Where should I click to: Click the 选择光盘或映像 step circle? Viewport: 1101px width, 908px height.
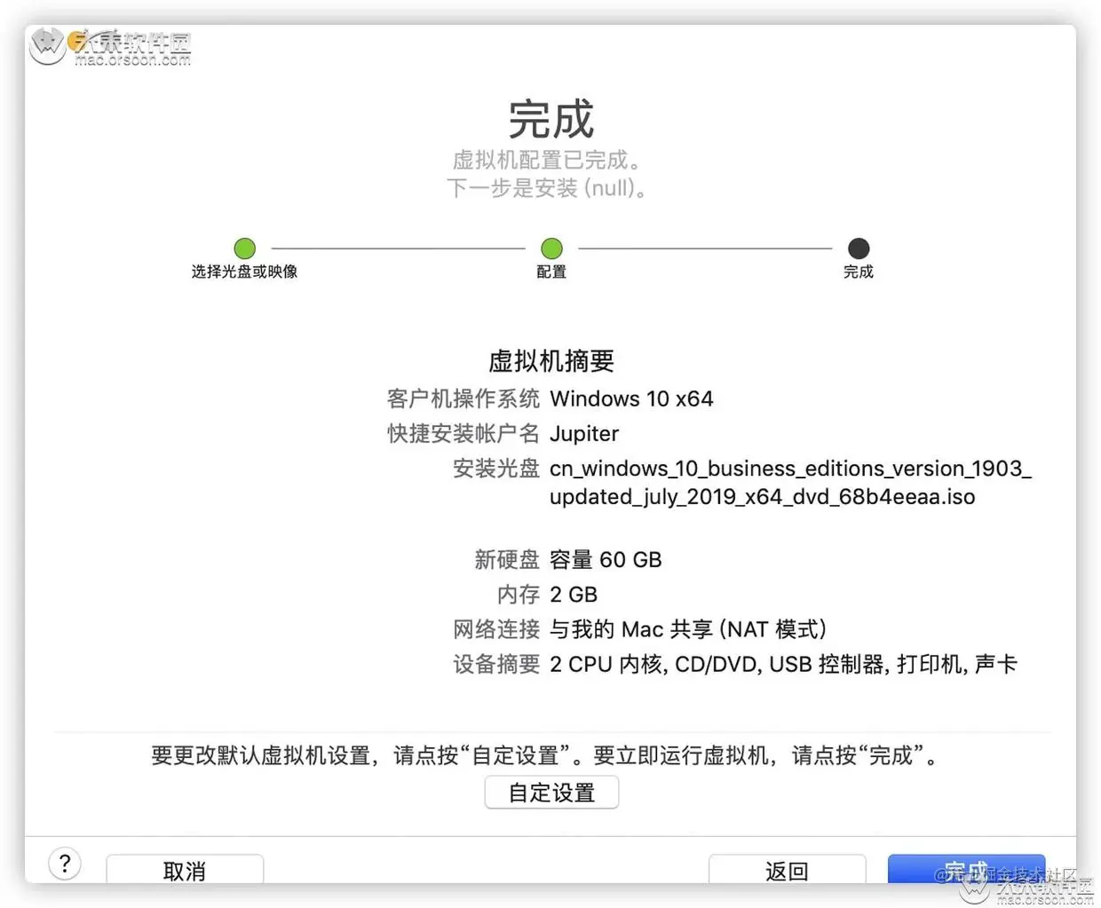coord(245,248)
